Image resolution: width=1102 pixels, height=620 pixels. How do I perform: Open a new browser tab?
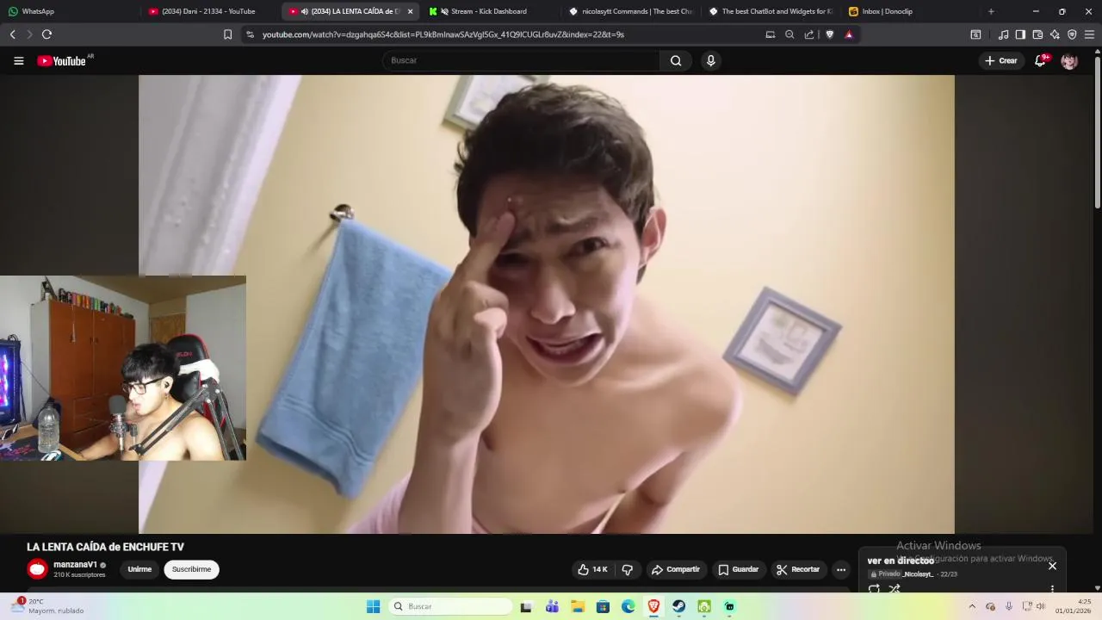991,11
